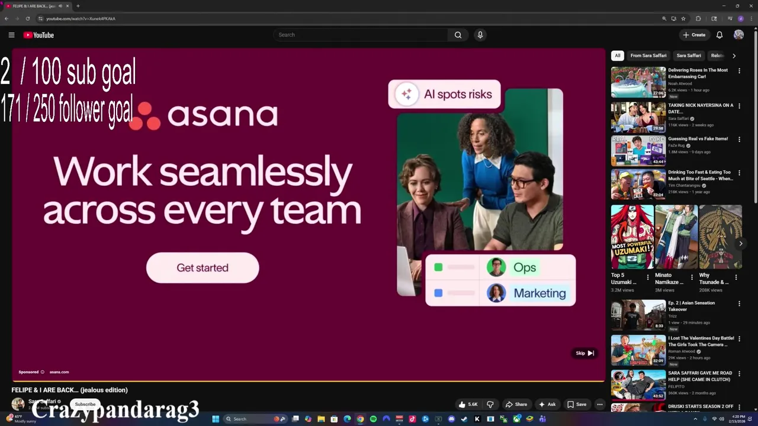This screenshot has width=758, height=426.
Task: Click the Get started ad button
Action: coord(203,268)
